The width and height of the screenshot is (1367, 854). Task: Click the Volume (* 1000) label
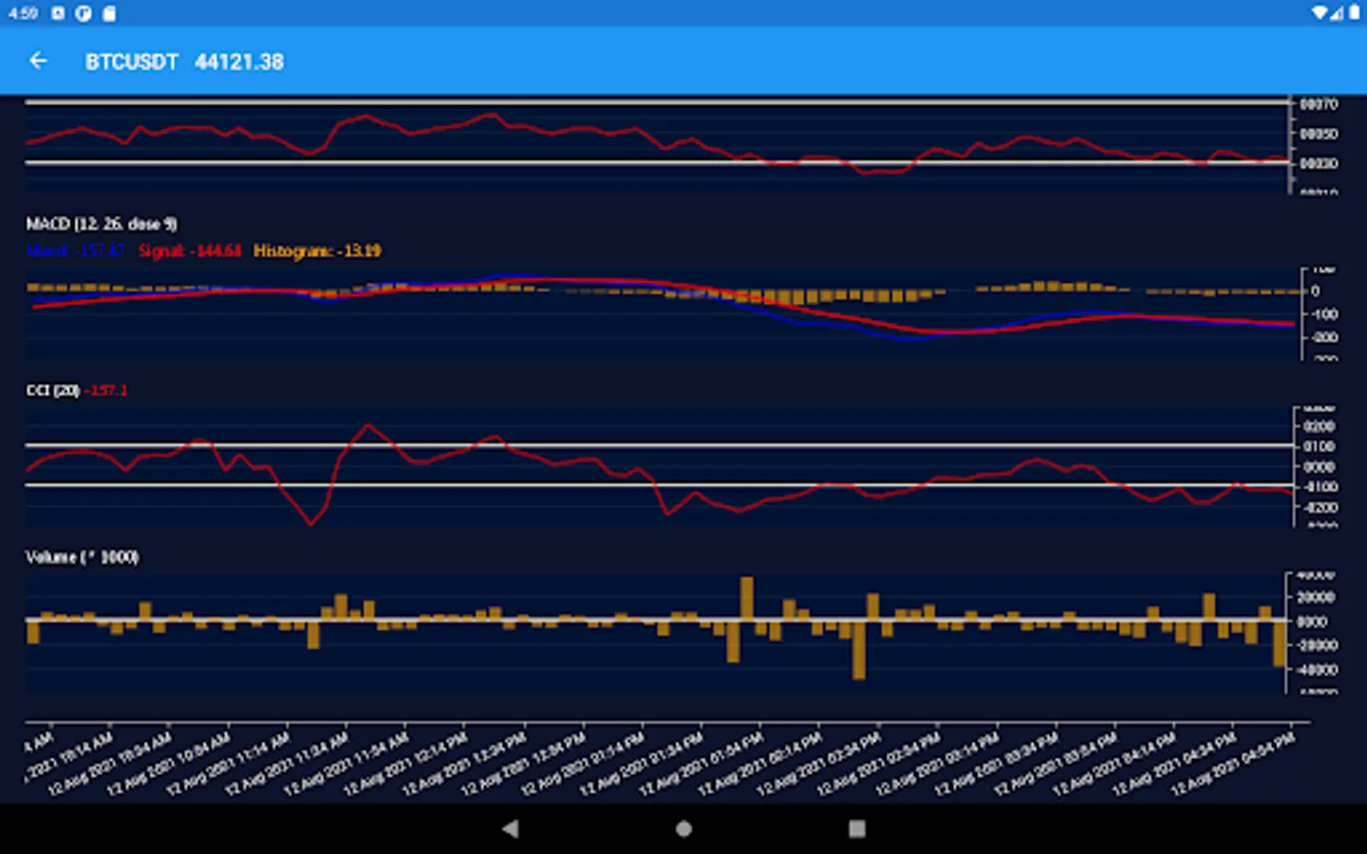82,557
